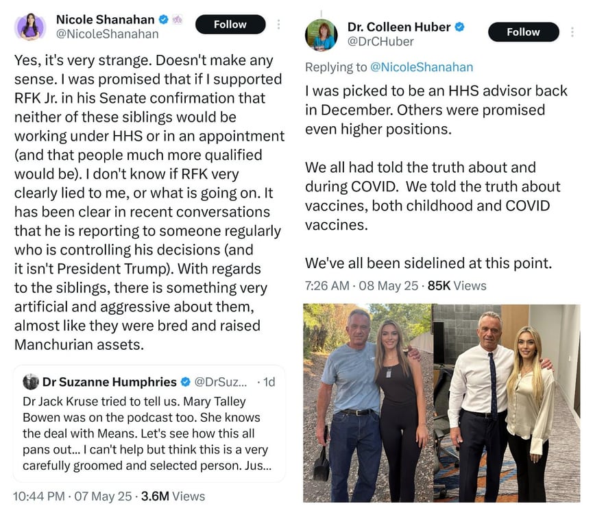Open the @NicoleShanahan handle under her name

pyautogui.click(x=108, y=34)
